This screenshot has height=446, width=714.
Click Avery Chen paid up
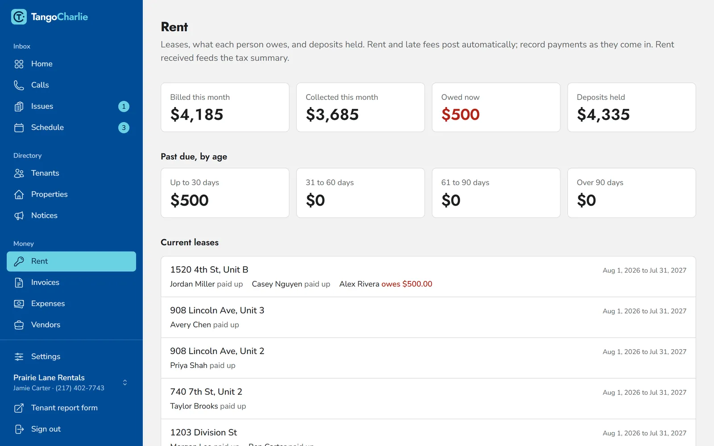click(204, 325)
